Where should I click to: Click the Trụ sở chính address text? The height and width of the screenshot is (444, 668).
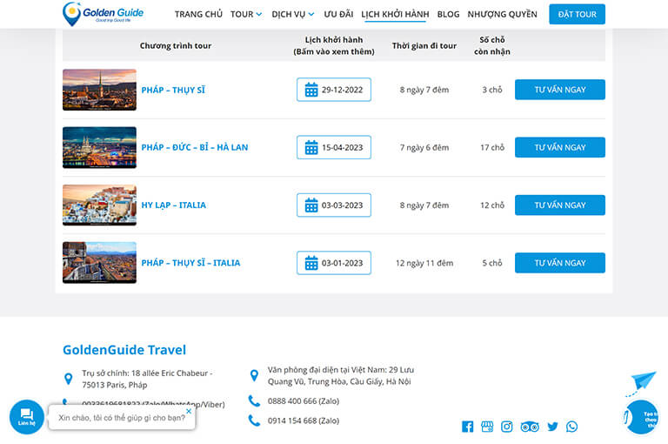coord(147,379)
